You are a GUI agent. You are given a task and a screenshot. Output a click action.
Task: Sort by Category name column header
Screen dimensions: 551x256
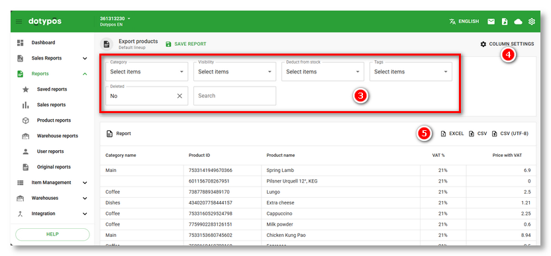point(121,155)
